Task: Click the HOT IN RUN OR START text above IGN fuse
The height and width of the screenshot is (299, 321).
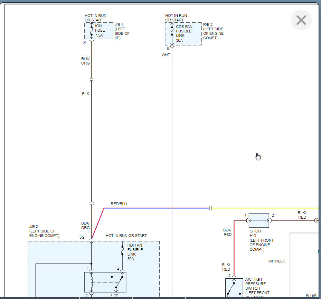Action: pos(95,18)
